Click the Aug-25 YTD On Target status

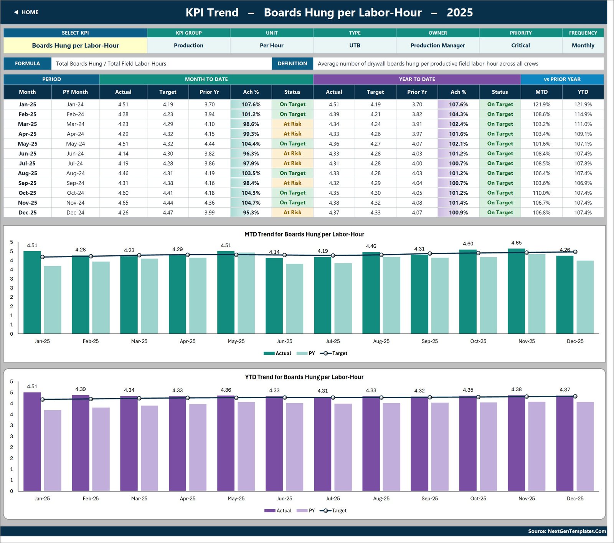500,173
